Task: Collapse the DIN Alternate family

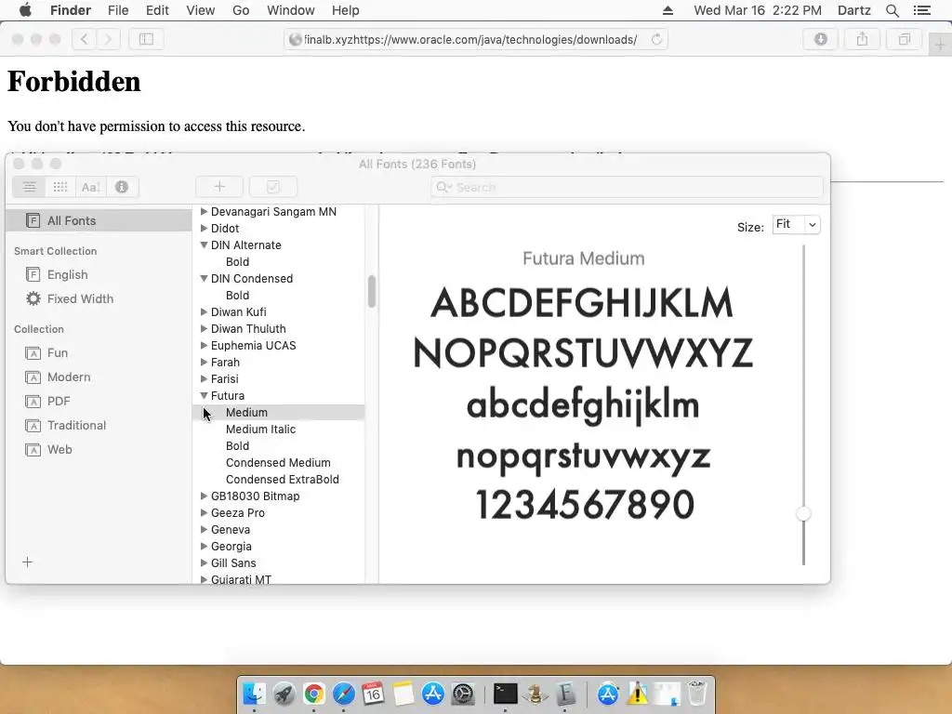Action: (x=204, y=245)
